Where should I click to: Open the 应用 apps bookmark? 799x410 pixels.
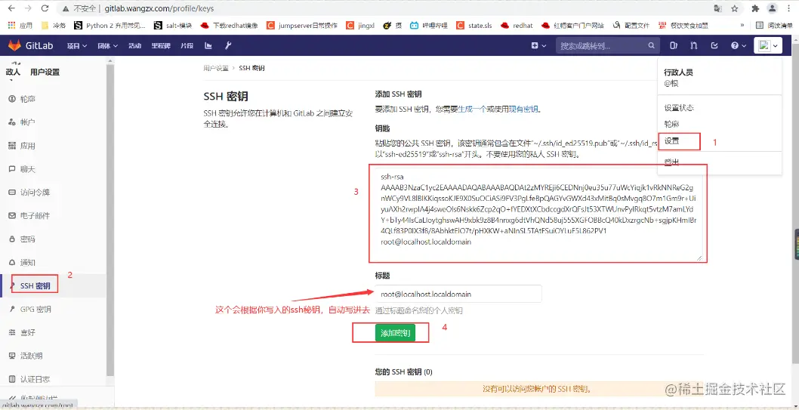[x=20, y=25]
